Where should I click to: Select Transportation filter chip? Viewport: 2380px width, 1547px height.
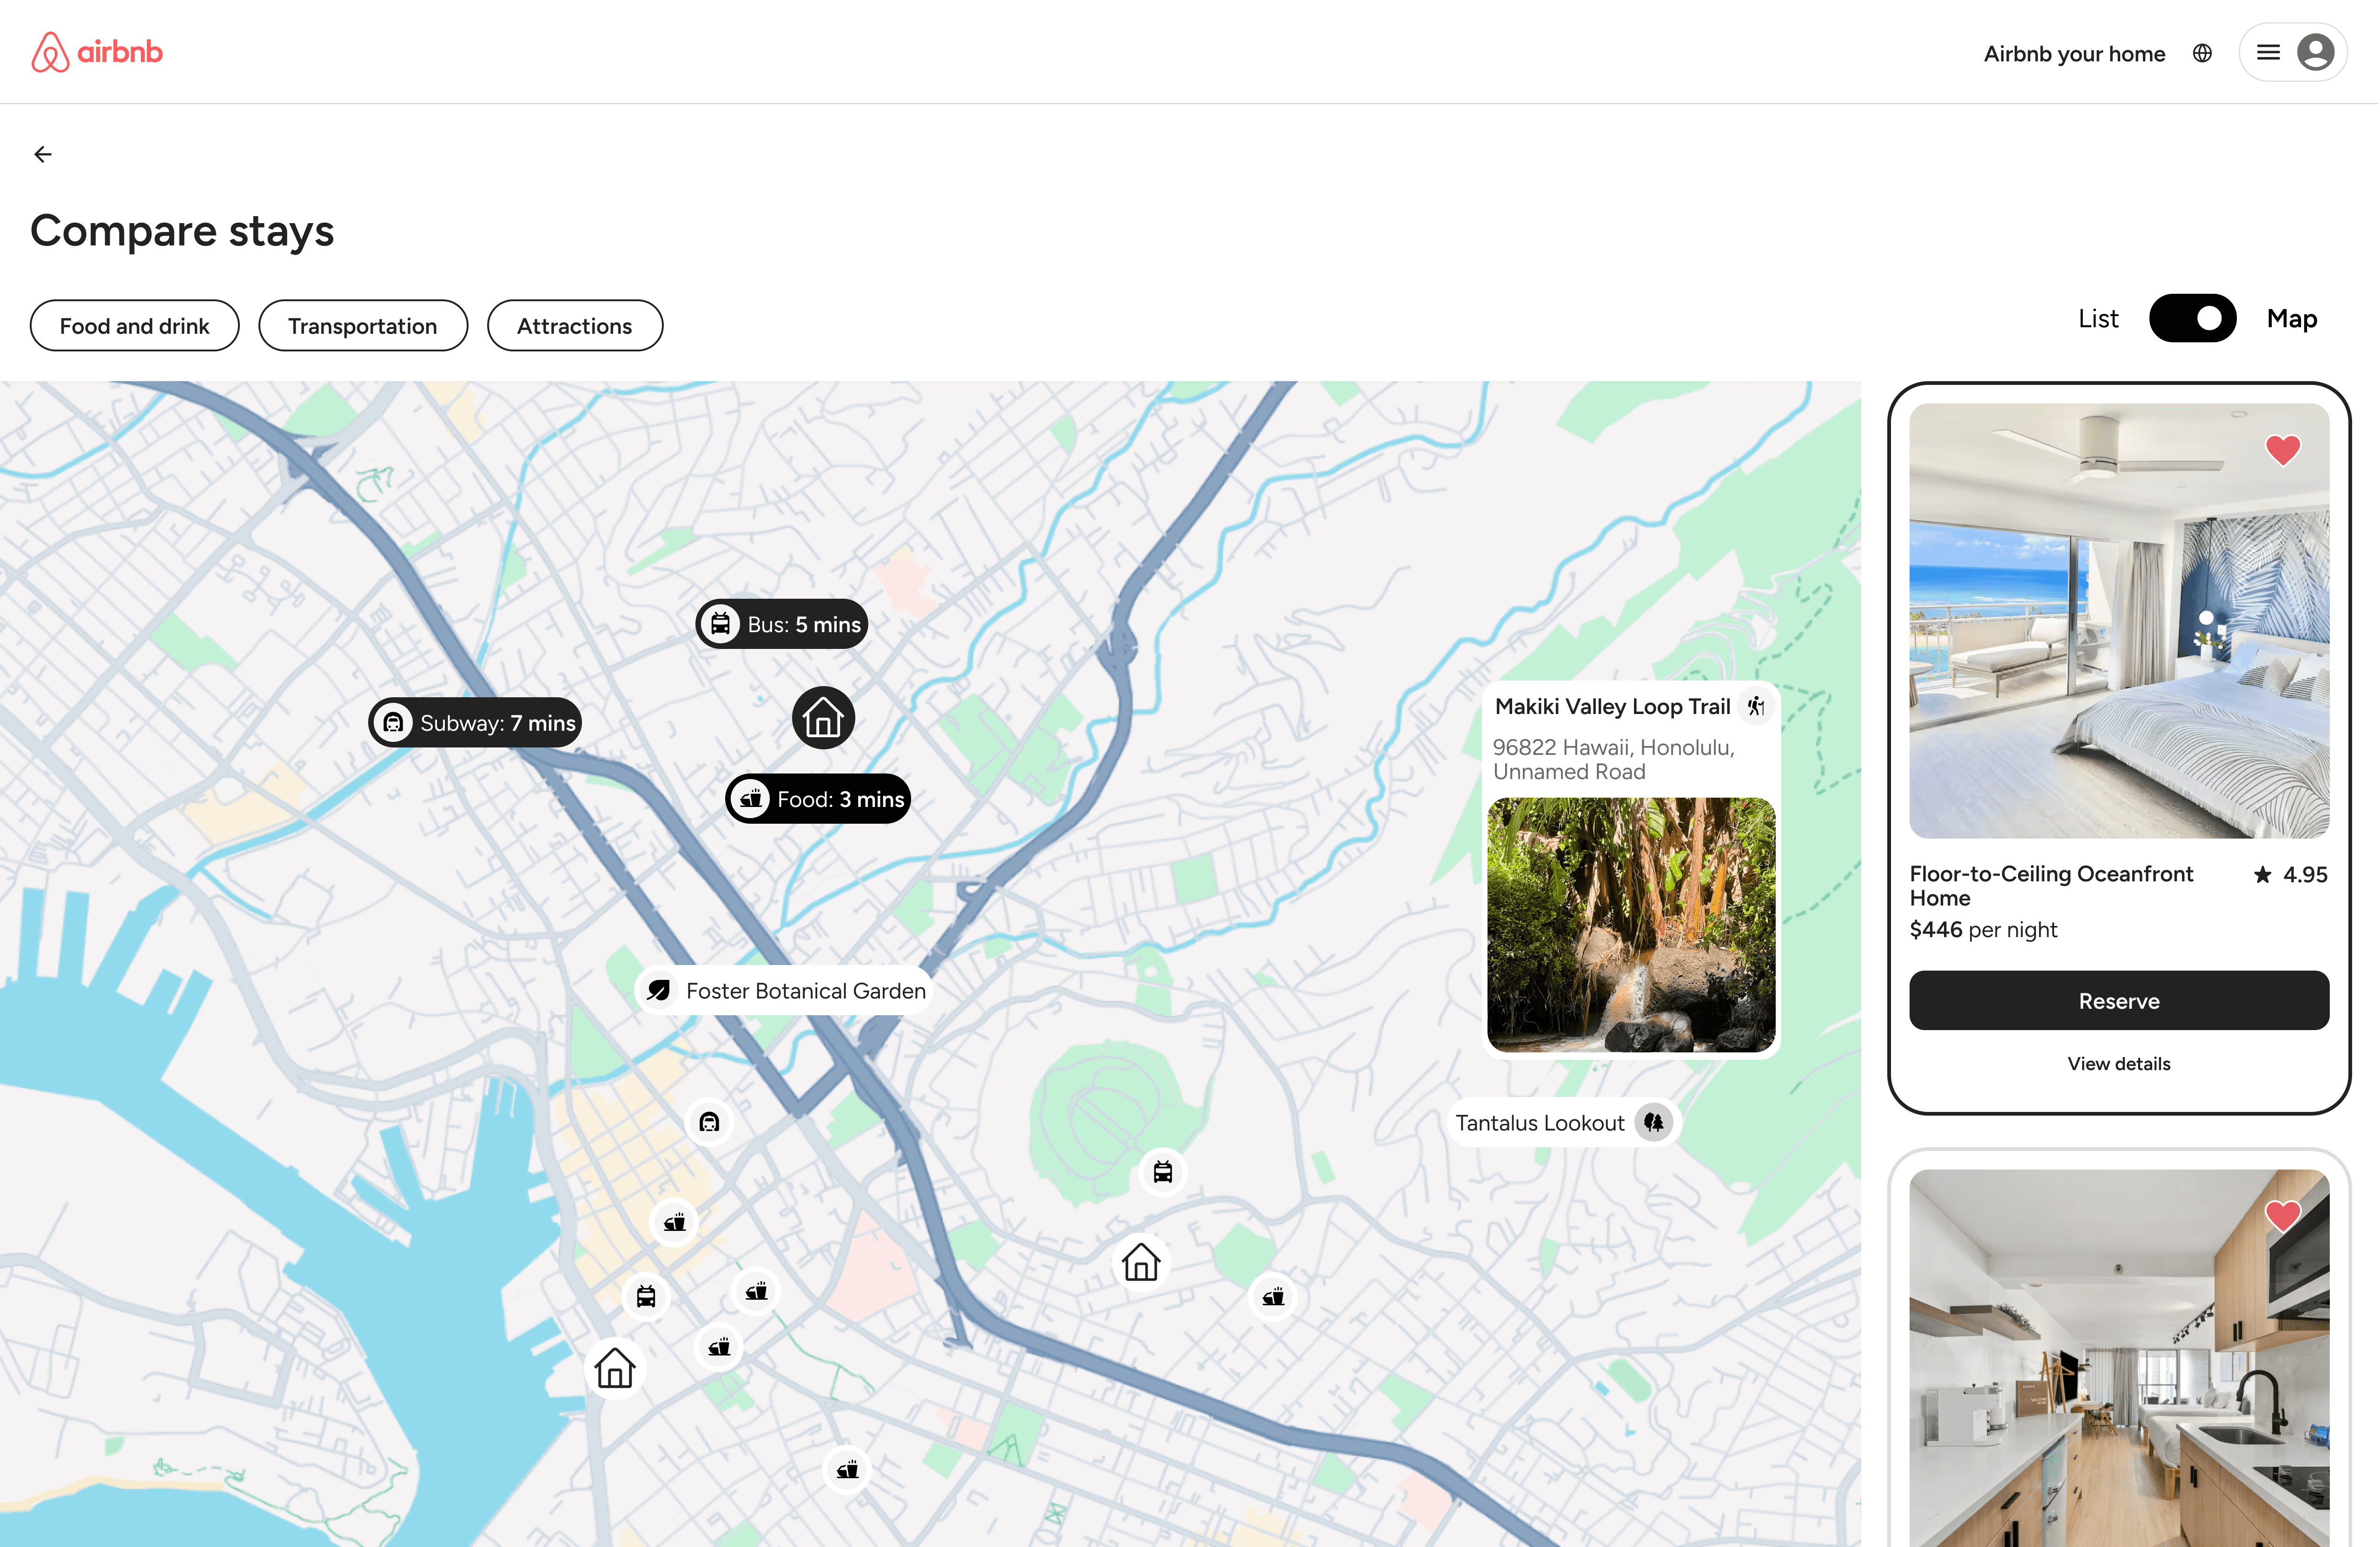click(362, 326)
